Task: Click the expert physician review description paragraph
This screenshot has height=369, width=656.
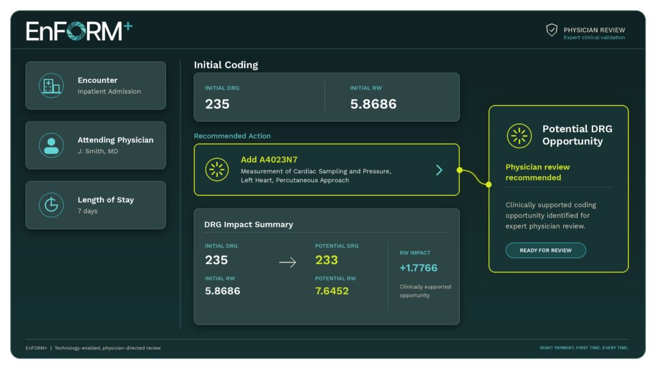Action: pos(550,215)
